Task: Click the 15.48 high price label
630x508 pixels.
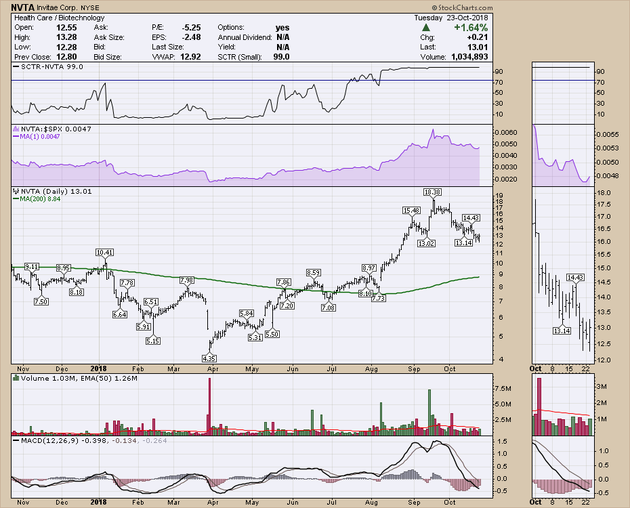Action: pyautogui.click(x=411, y=211)
